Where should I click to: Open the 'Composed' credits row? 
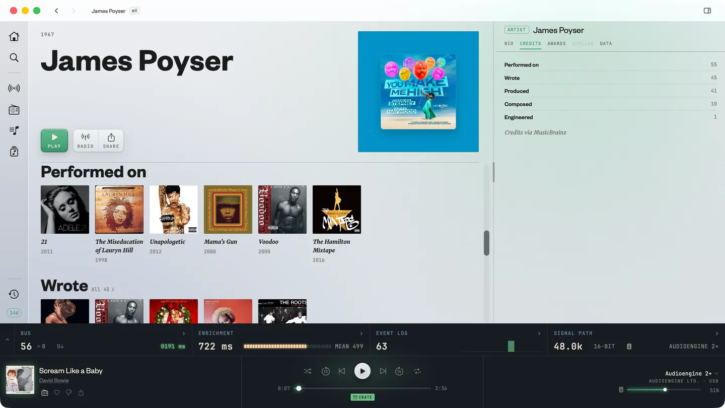click(x=610, y=104)
